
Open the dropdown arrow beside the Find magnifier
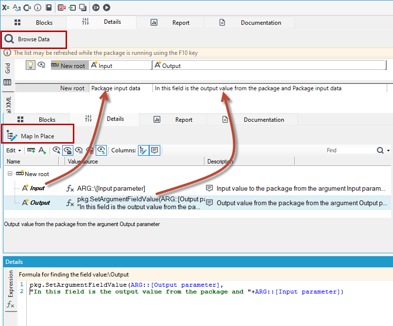pos(388,150)
